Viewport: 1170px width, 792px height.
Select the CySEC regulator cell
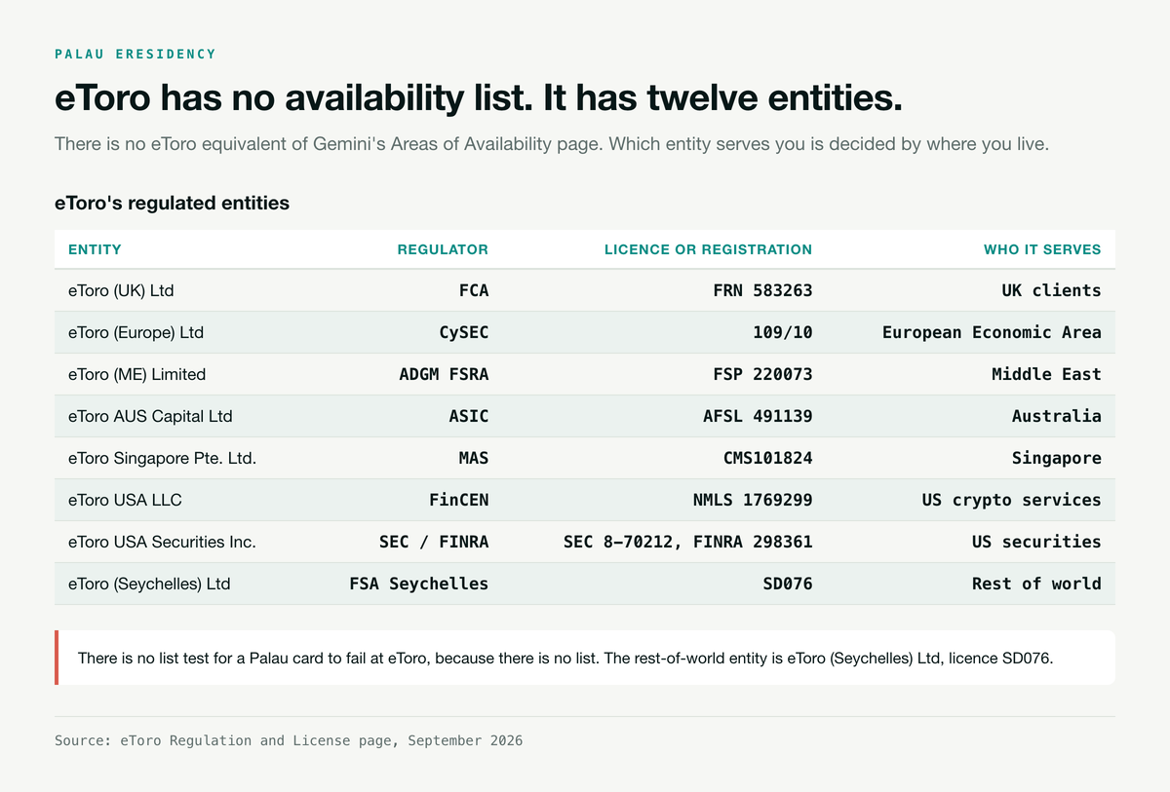pos(464,332)
